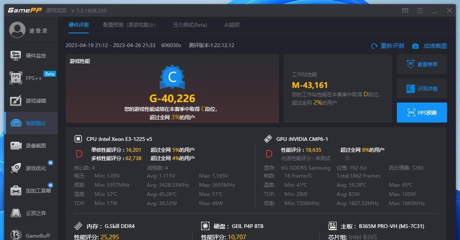Click the GEIL P4P 8TB disk name
Screen dimensions: 460x240
pos(247,226)
